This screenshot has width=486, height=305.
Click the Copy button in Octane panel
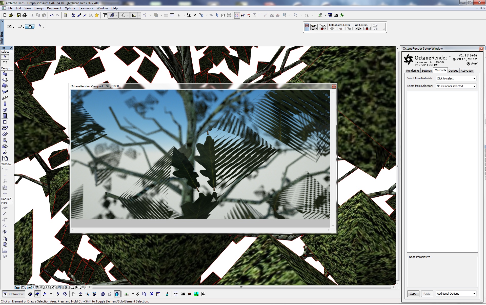(413, 294)
